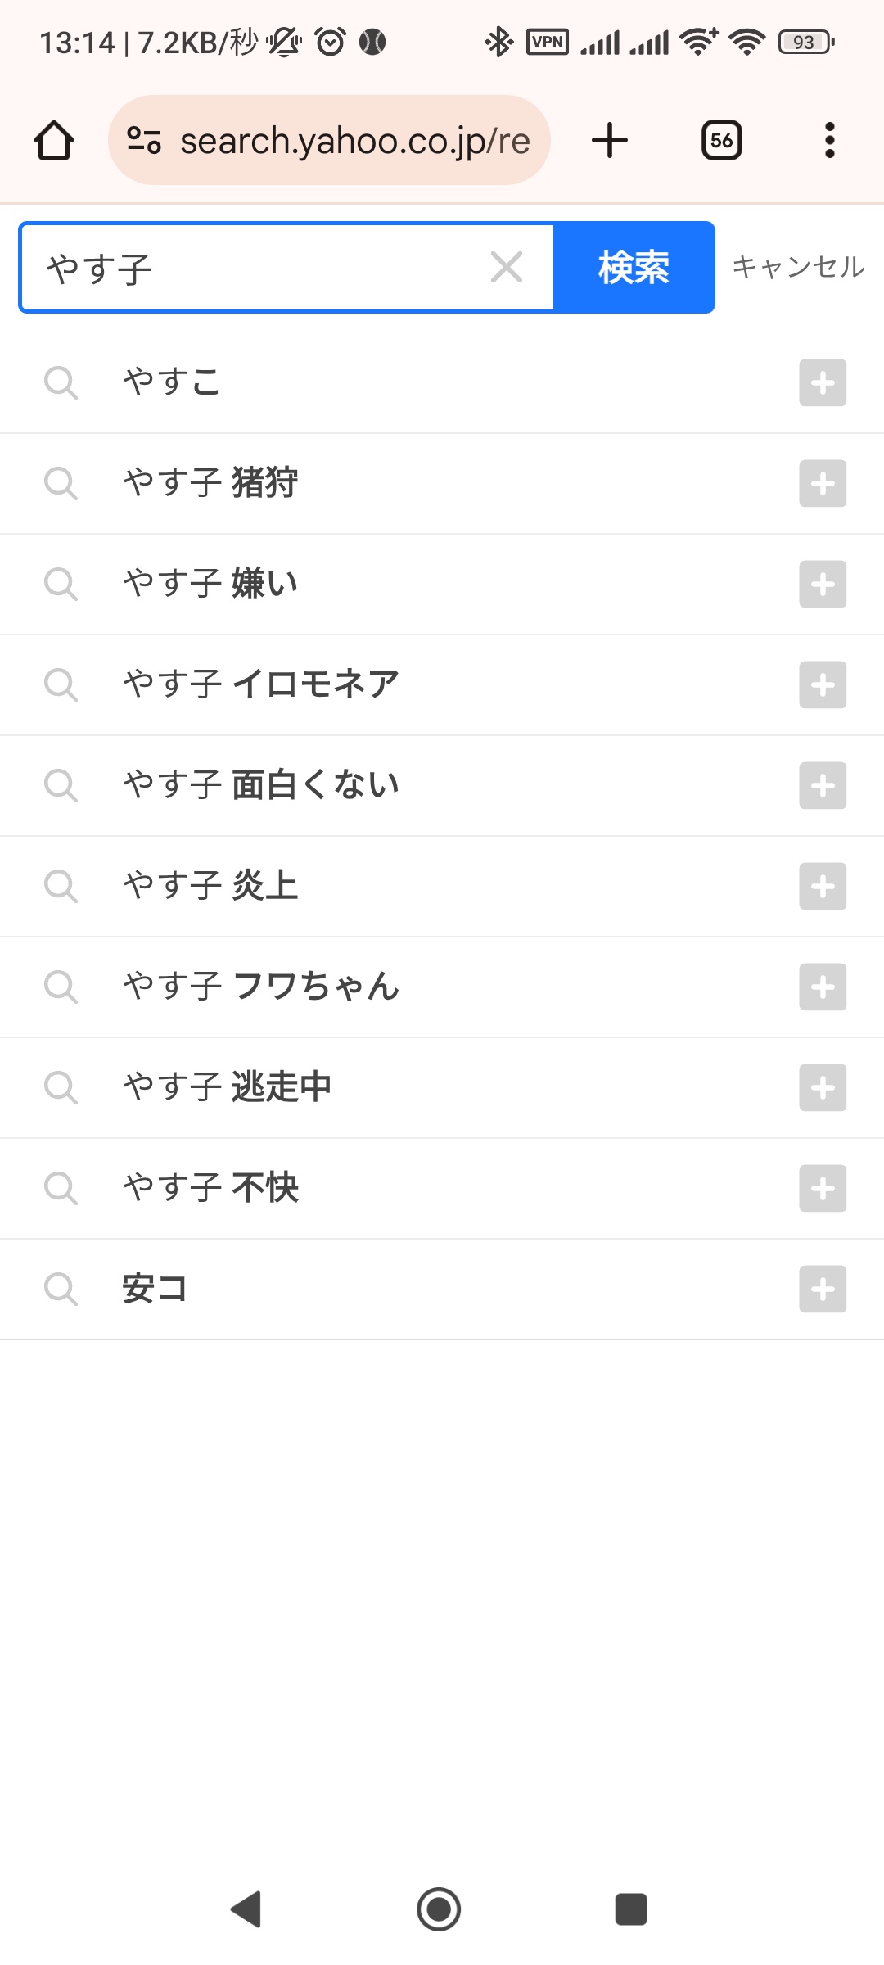Open a new tab with plus icon

pyautogui.click(x=610, y=140)
